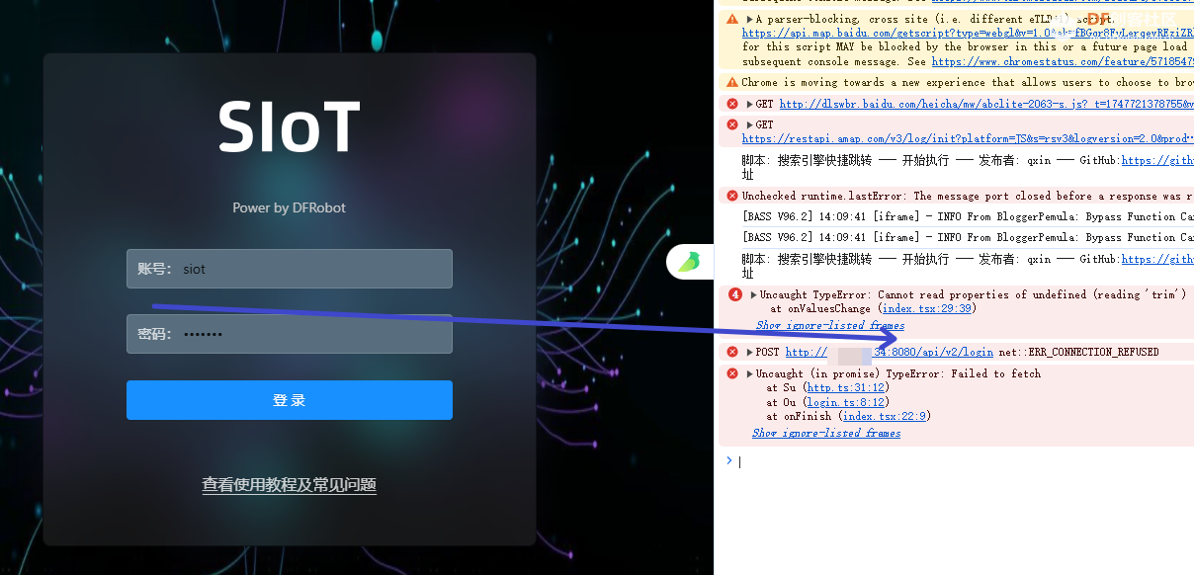Show ignore-listed frames under the onFinish stack trace
The width and height of the screenshot is (1194, 575).
tap(826, 433)
